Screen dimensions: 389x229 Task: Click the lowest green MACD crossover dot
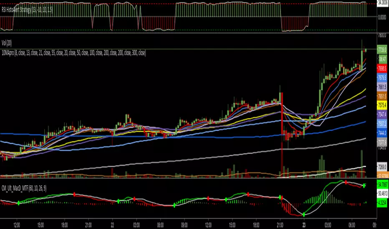pyautogui.click(x=304, y=214)
